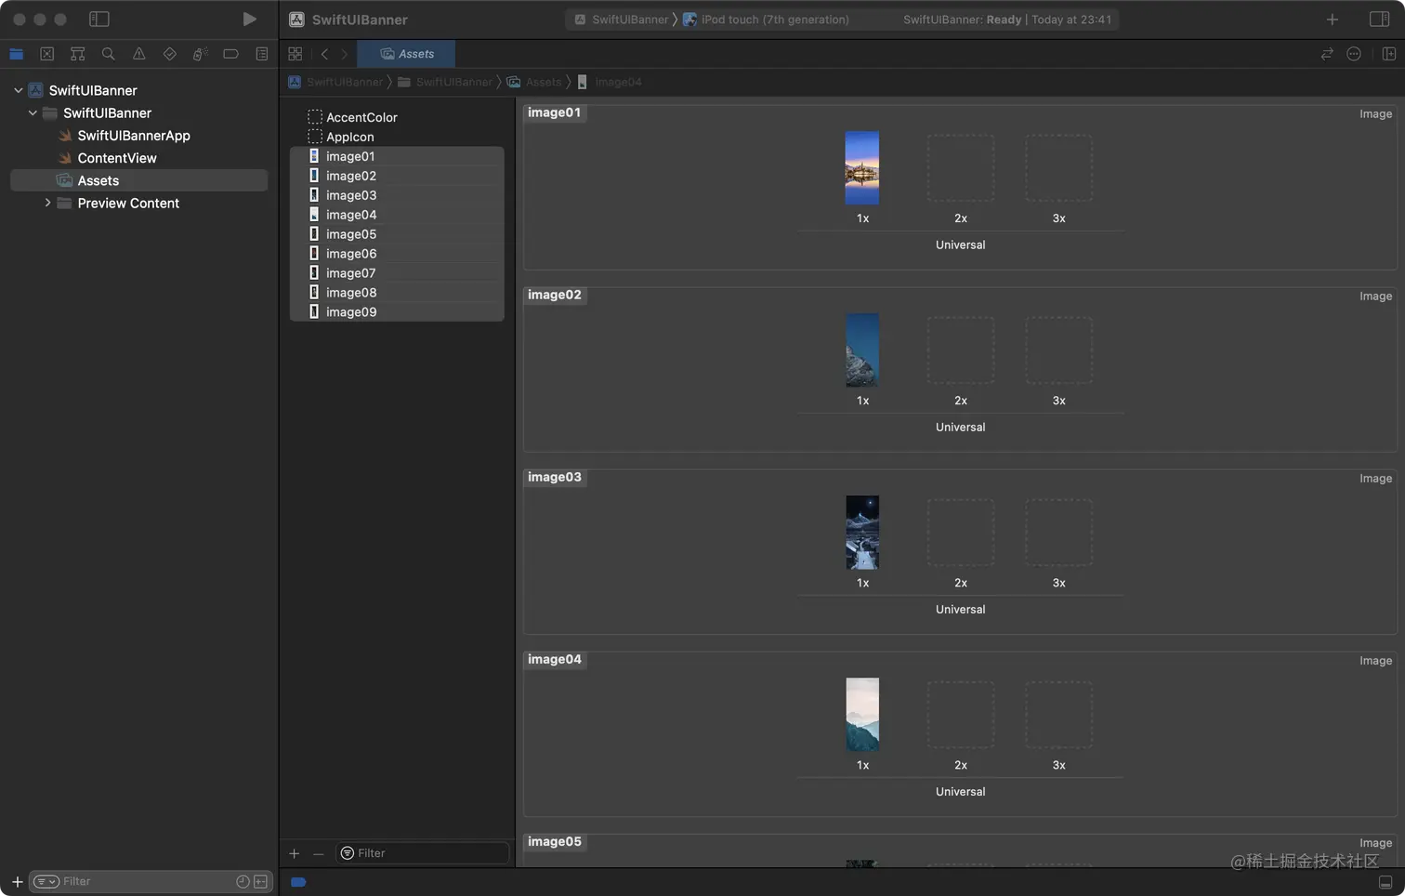Open the Project navigator folder icon
The image size is (1405, 896).
[17, 54]
